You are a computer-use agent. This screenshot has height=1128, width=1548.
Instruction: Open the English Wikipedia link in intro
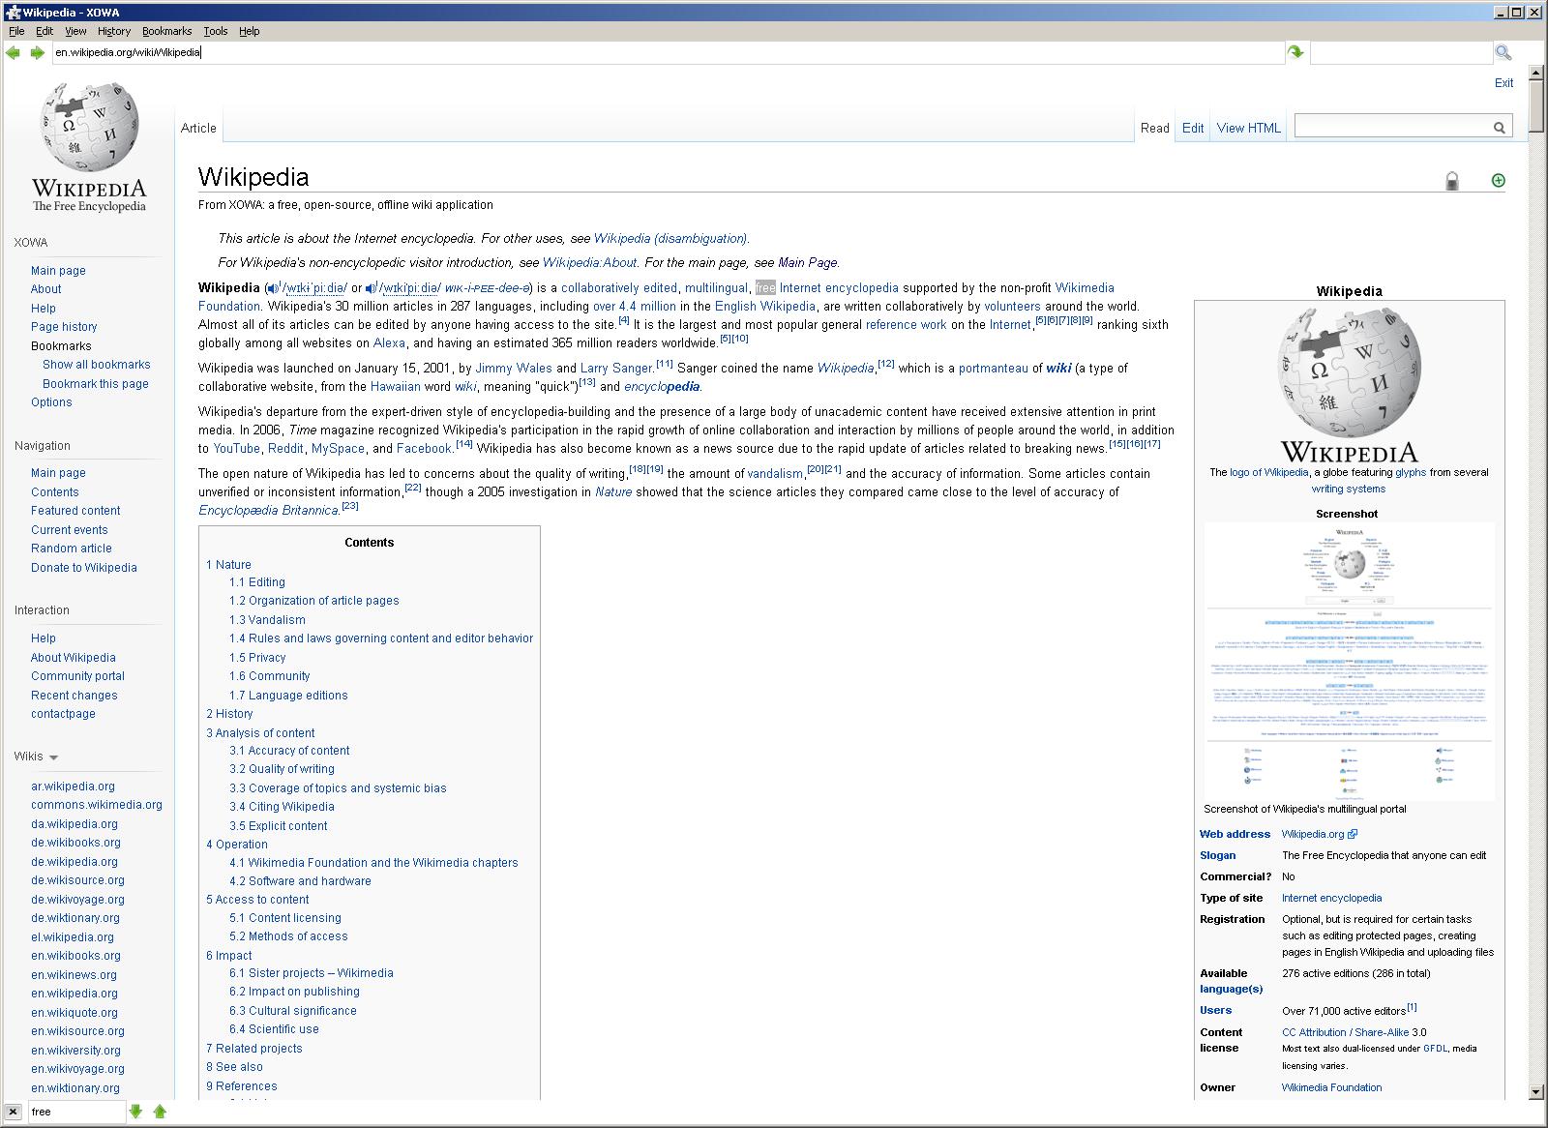pyautogui.click(x=764, y=307)
